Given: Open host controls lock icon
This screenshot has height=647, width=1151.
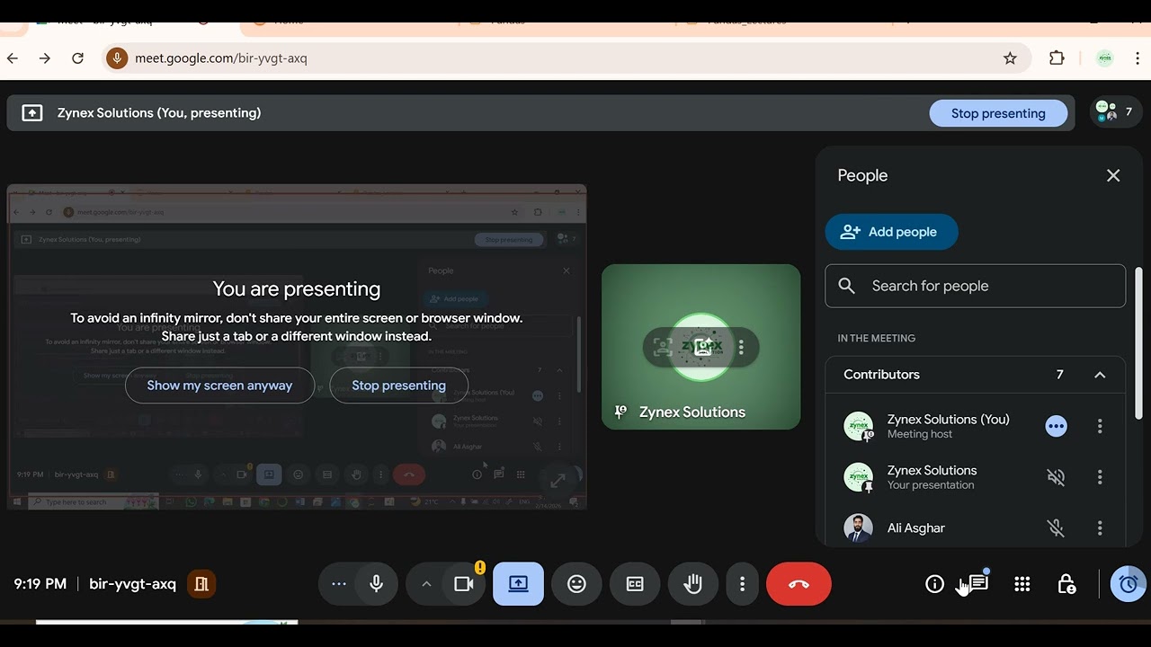Looking at the screenshot, I should pyautogui.click(x=1066, y=584).
